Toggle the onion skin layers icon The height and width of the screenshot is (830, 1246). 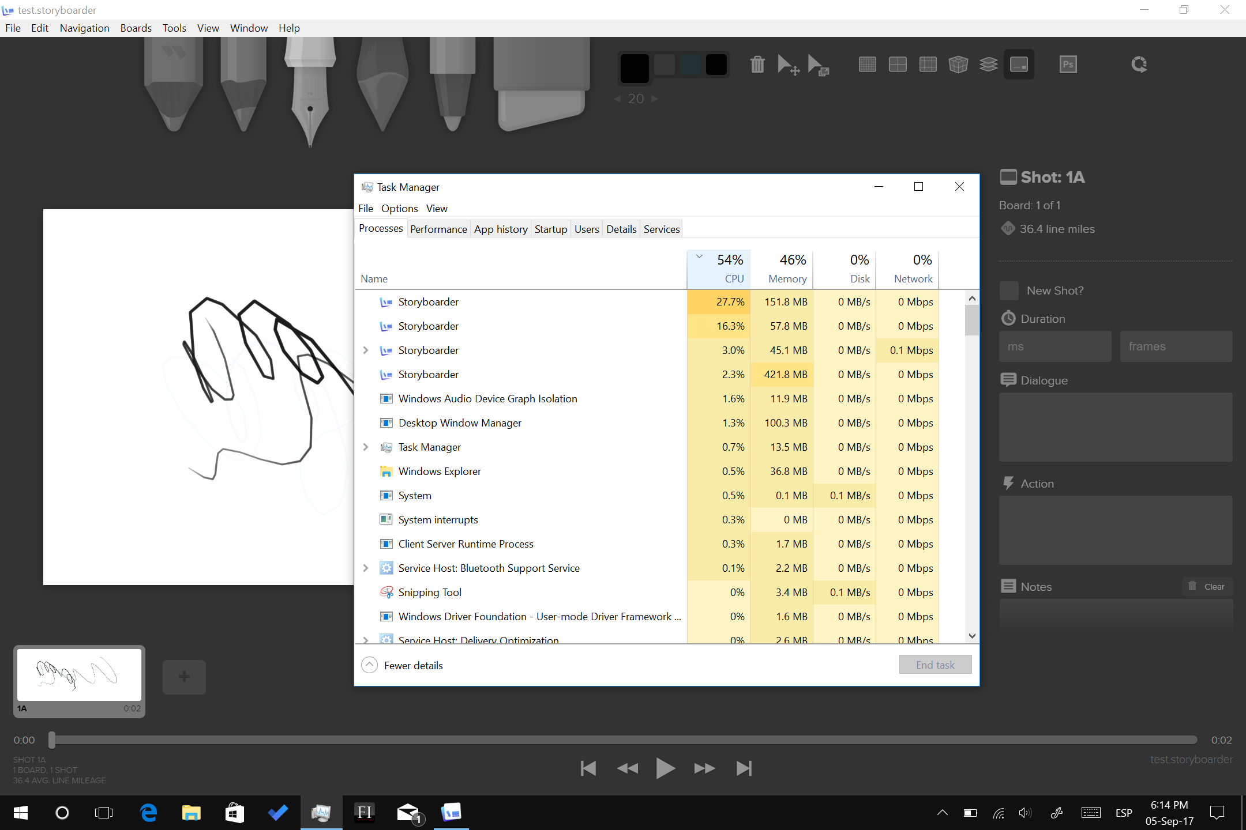coord(989,64)
